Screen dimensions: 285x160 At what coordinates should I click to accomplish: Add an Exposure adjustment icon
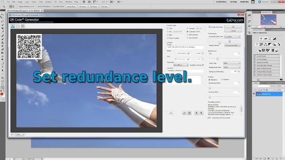(x=274, y=39)
